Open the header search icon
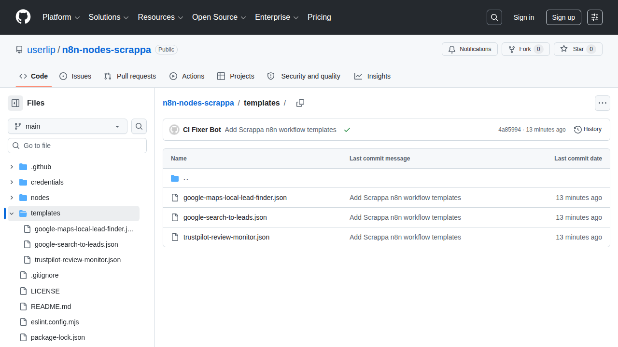Viewport: 618px width, 347px height. [494, 17]
